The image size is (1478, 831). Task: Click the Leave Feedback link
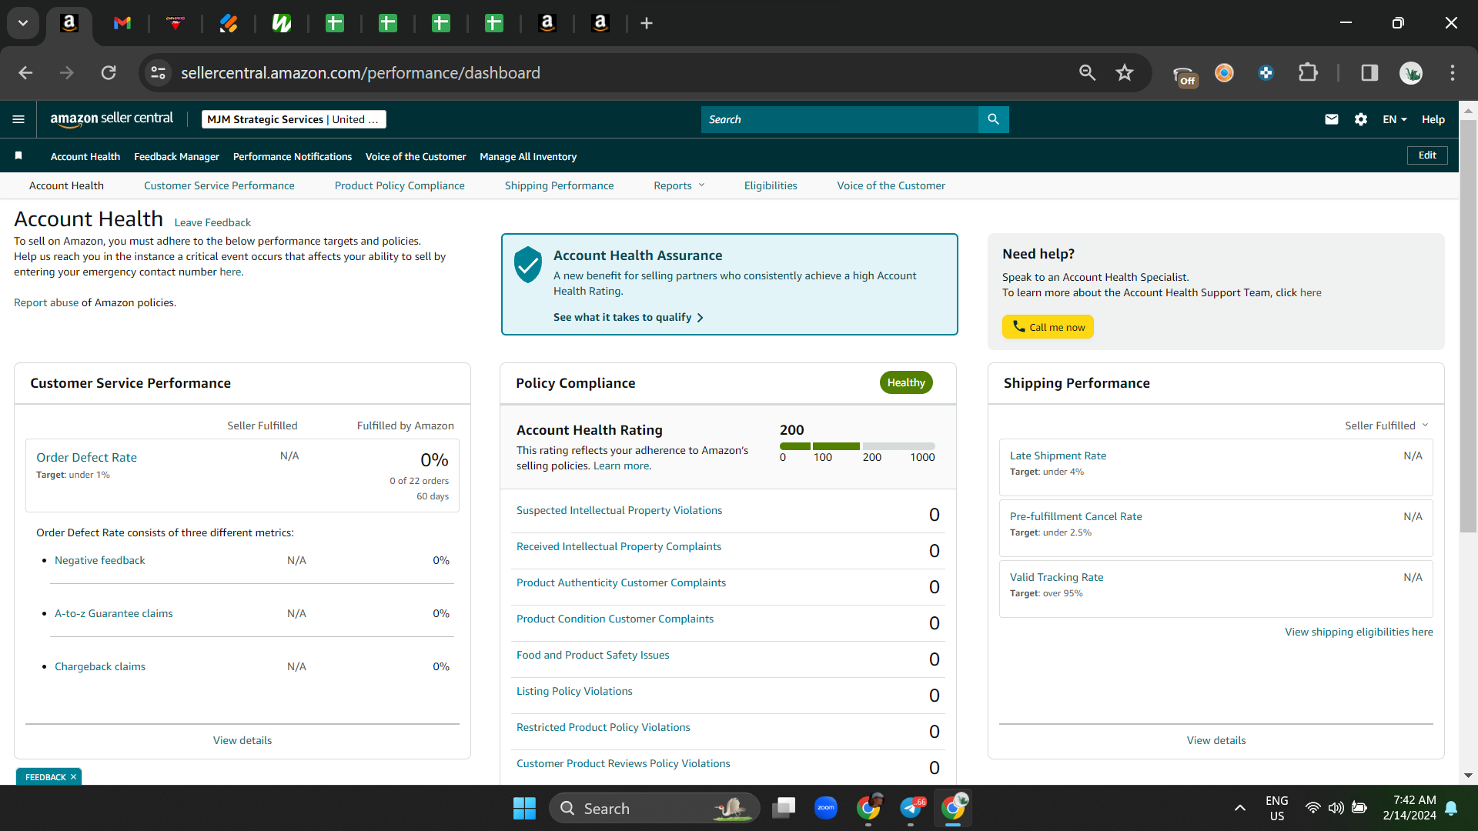click(212, 222)
